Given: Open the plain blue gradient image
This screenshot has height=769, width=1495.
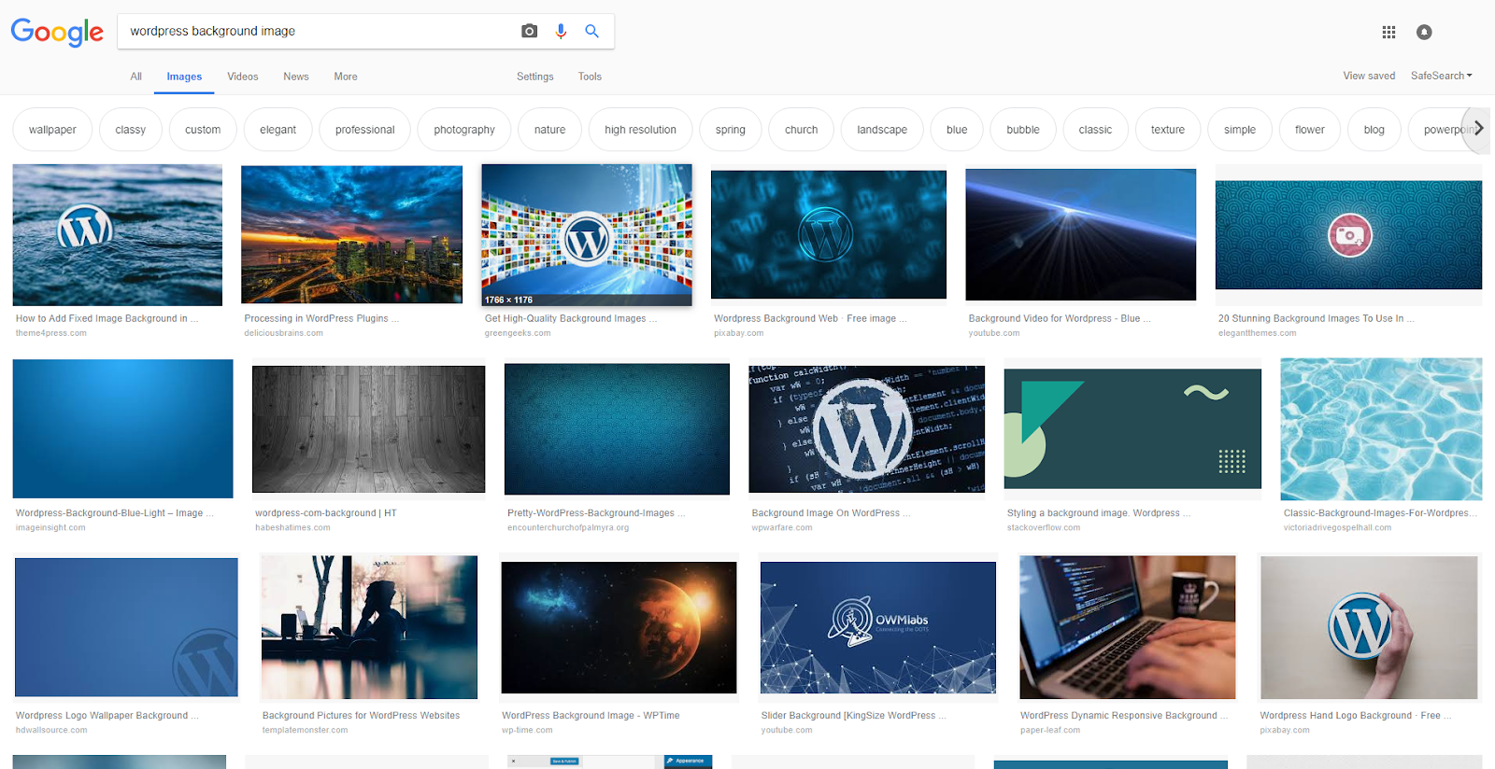Looking at the screenshot, I should click(123, 428).
